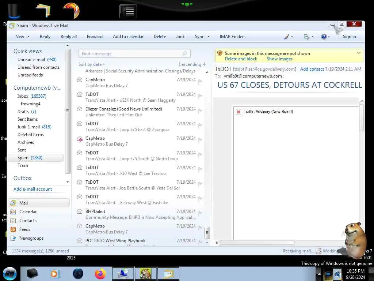Click the Calendar icon in sidebar

(13, 212)
